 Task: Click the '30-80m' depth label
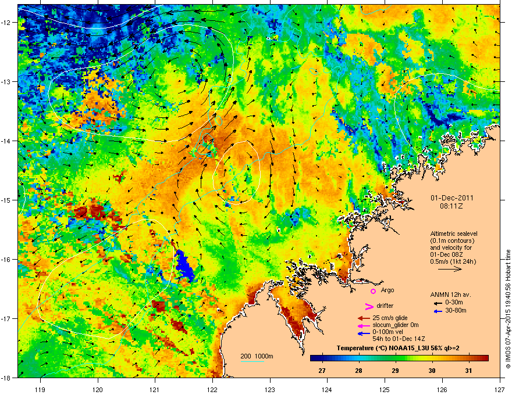pyautogui.click(x=456, y=310)
